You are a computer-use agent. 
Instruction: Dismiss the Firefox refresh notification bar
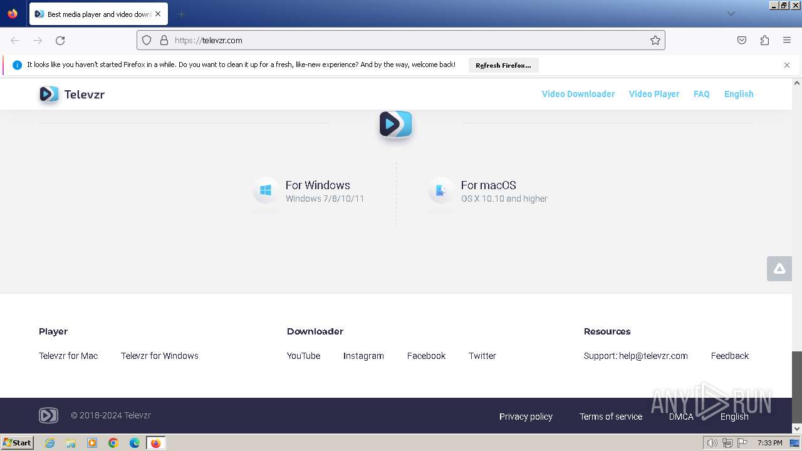(x=787, y=65)
